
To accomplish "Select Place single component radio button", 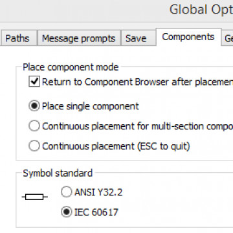I will [x=34, y=106].
